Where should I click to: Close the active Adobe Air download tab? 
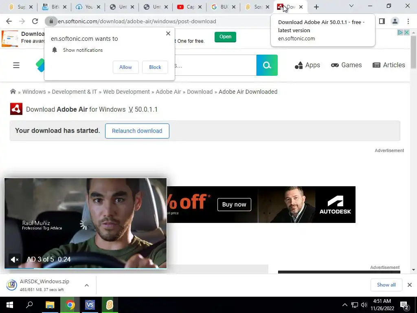point(301,7)
